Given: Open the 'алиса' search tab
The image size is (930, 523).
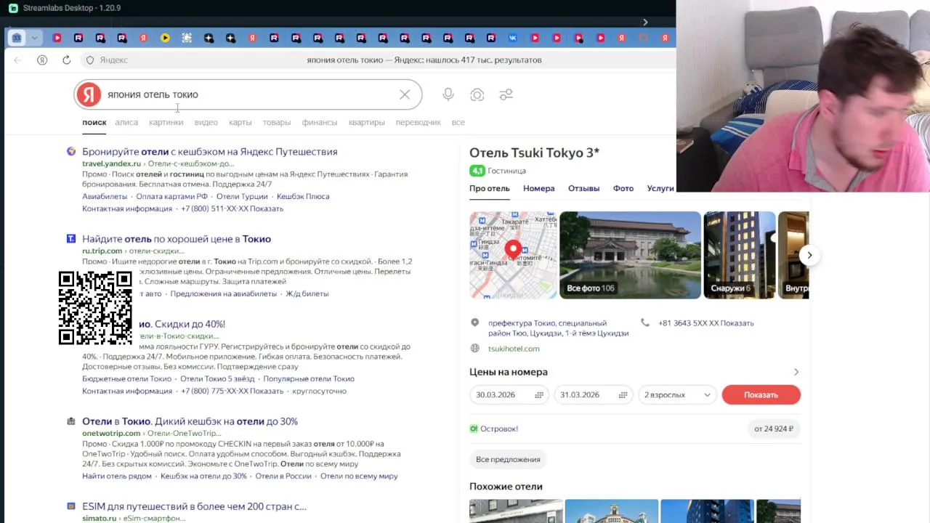Looking at the screenshot, I should pos(126,122).
